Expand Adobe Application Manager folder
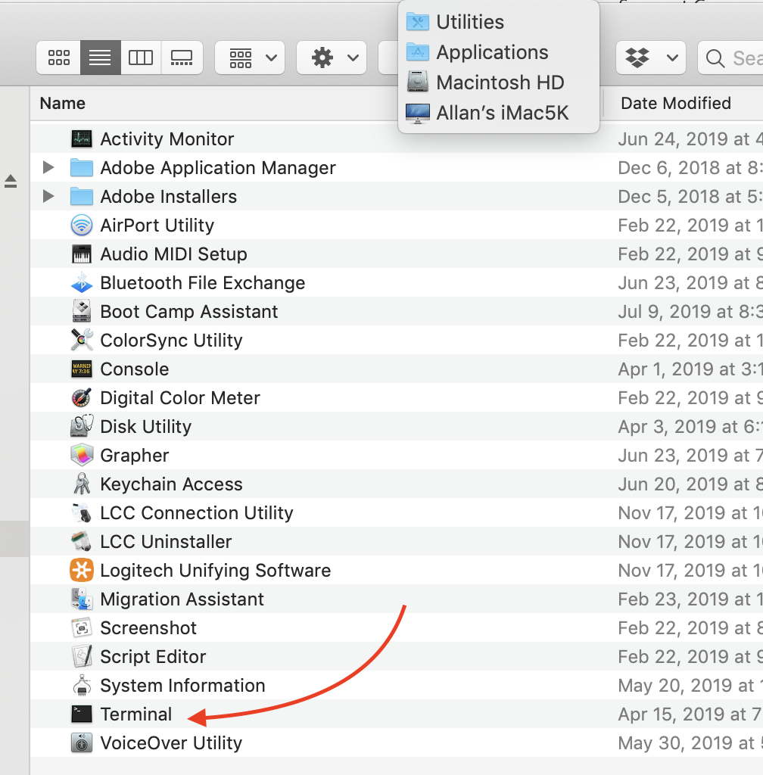Image resolution: width=763 pixels, height=775 pixels. coord(48,167)
